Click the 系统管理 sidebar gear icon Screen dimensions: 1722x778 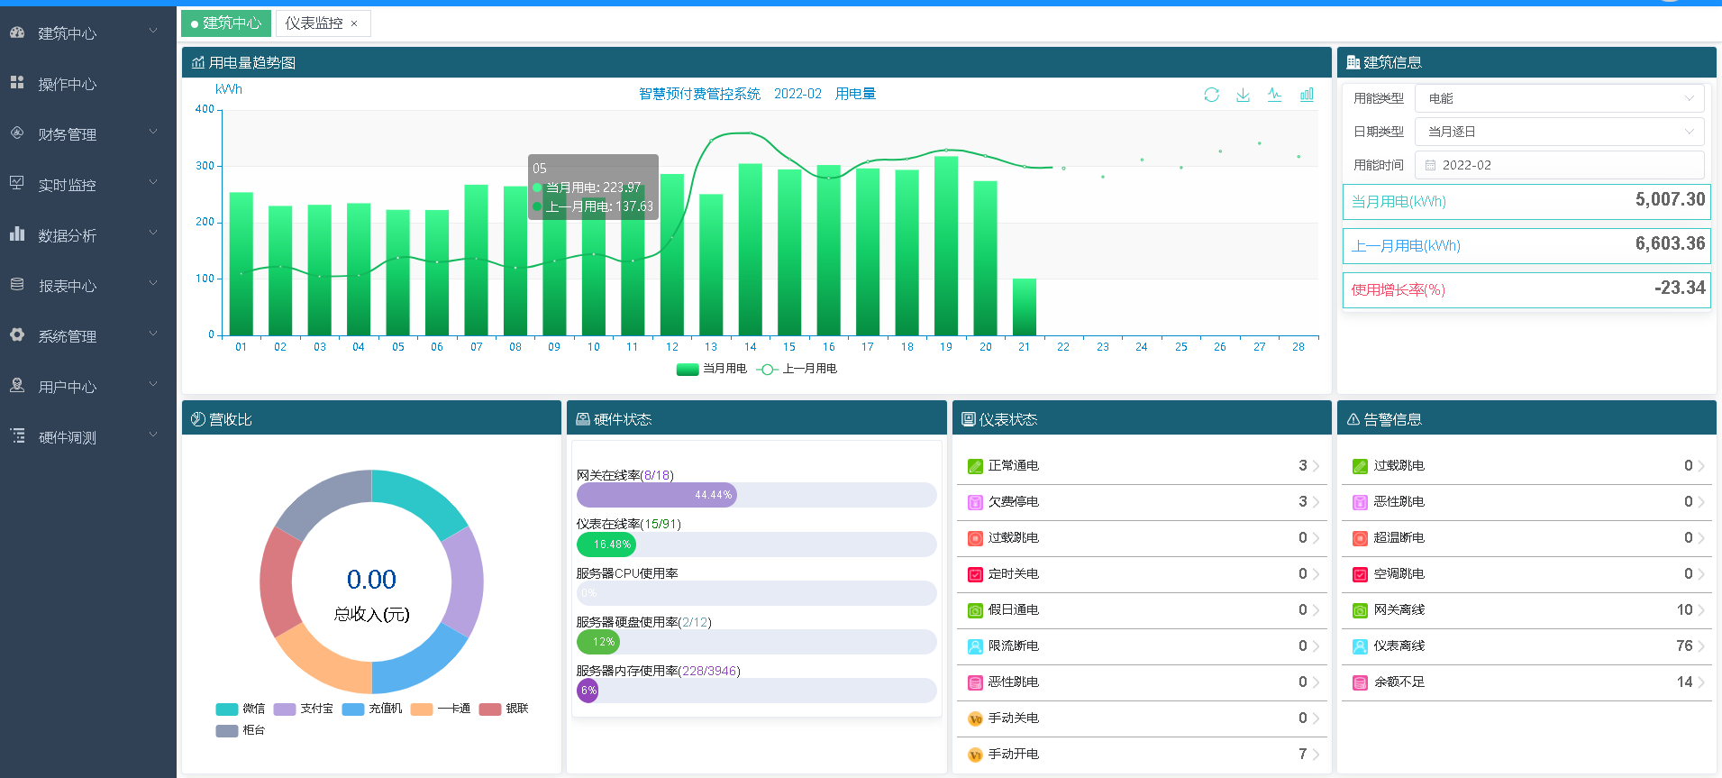pyautogui.click(x=17, y=334)
